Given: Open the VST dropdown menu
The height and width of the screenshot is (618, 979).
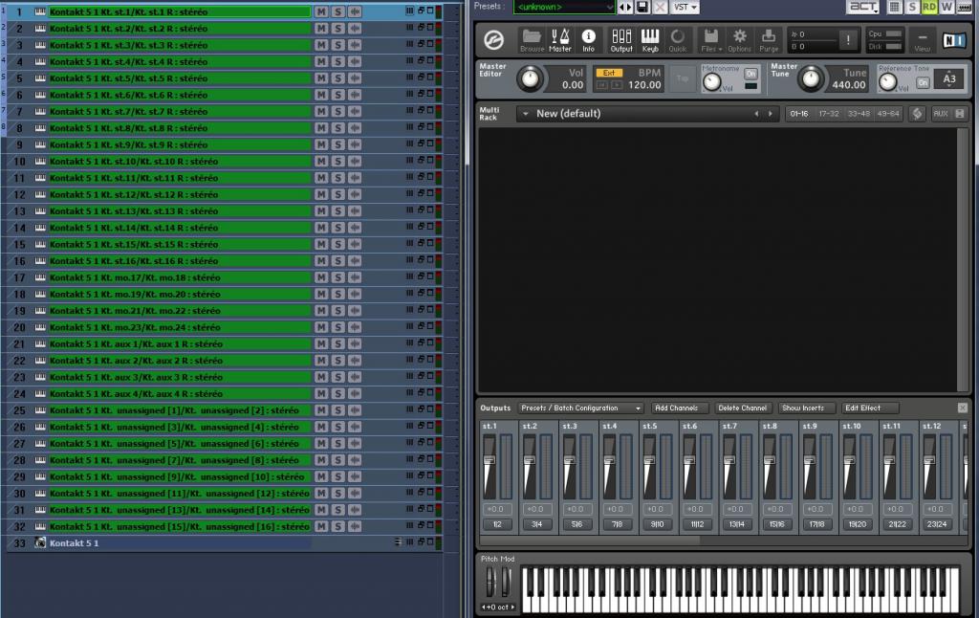Looking at the screenshot, I should point(685,7).
